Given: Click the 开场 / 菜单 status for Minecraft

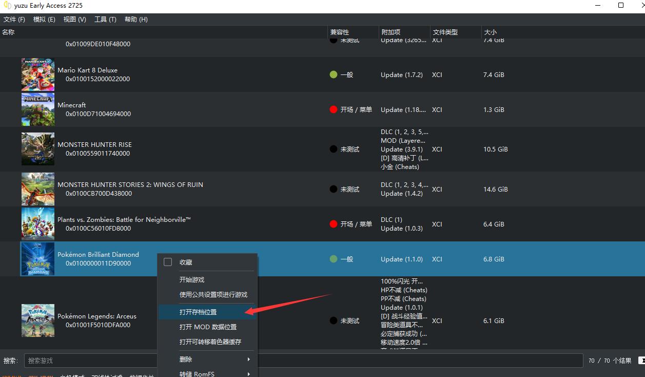Looking at the screenshot, I should click(x=356, y=110).
